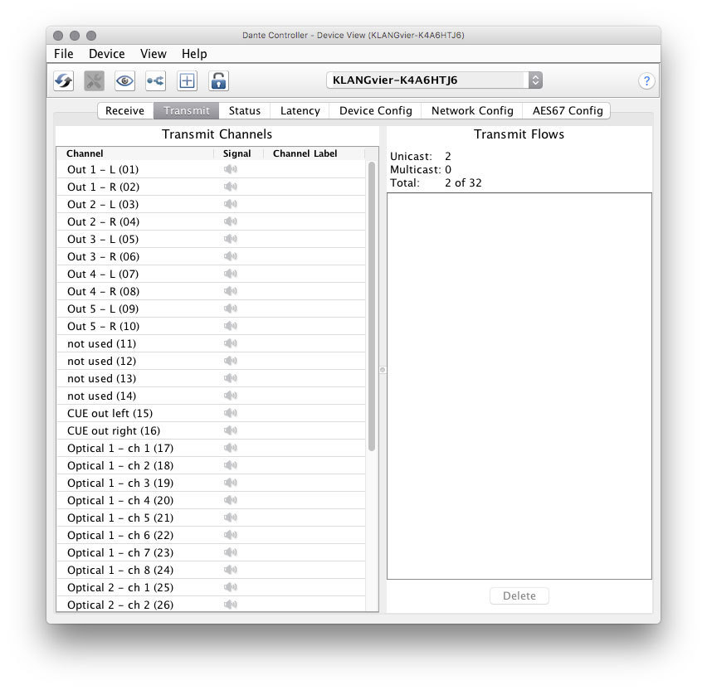
Task: Click inside the Transmit Flows list box
Action: coord(519,386)
